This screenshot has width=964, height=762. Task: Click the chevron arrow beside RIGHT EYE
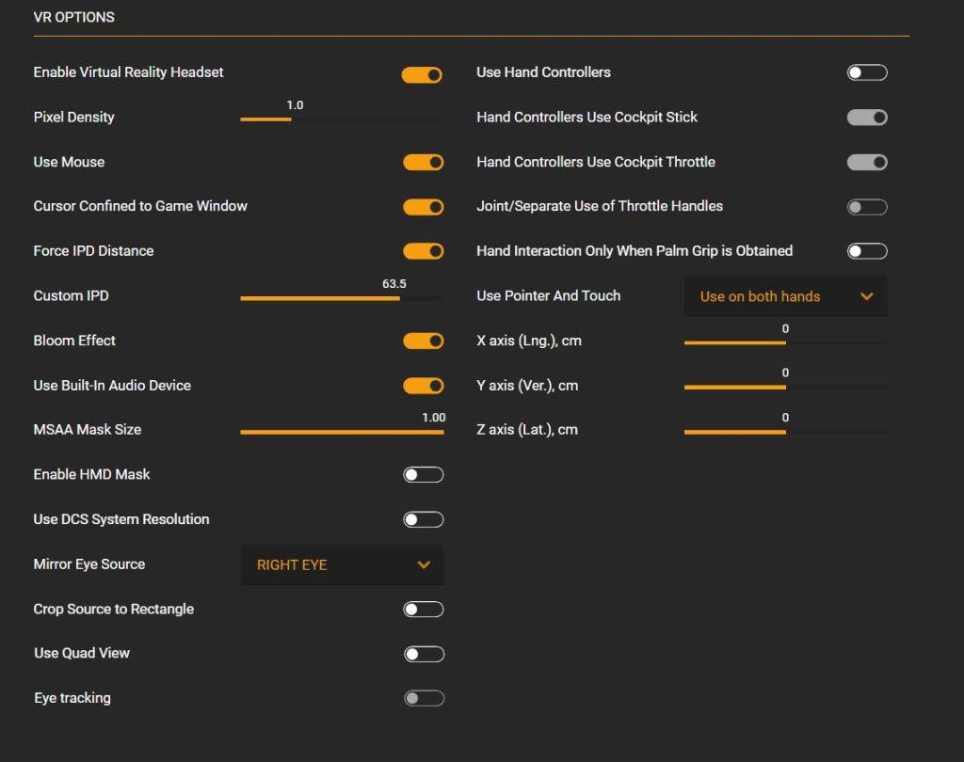pos(424,565)
